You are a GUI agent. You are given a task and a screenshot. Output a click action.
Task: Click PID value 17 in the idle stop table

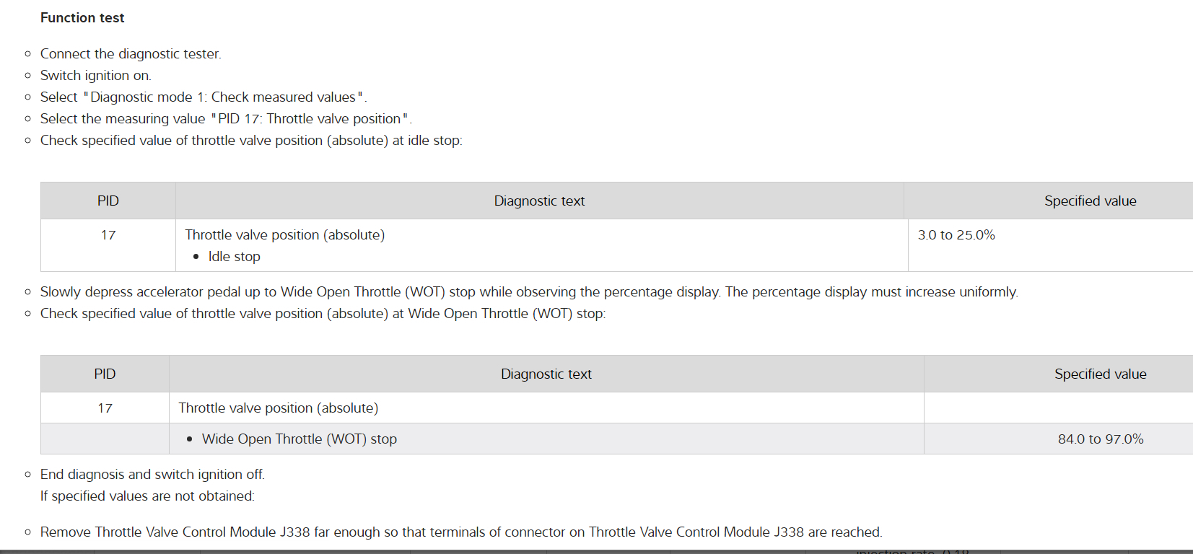pyautogui.click(x=108, y=235)
